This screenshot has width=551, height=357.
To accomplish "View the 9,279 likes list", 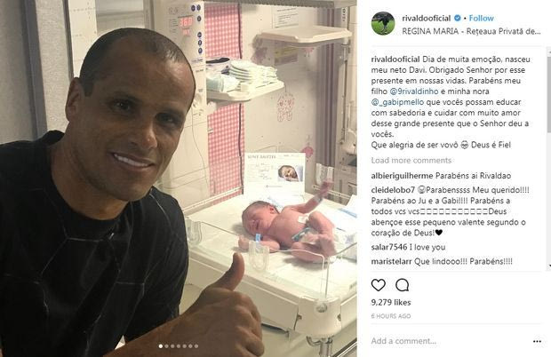I will pyautogui.click(x=391, y=302).
